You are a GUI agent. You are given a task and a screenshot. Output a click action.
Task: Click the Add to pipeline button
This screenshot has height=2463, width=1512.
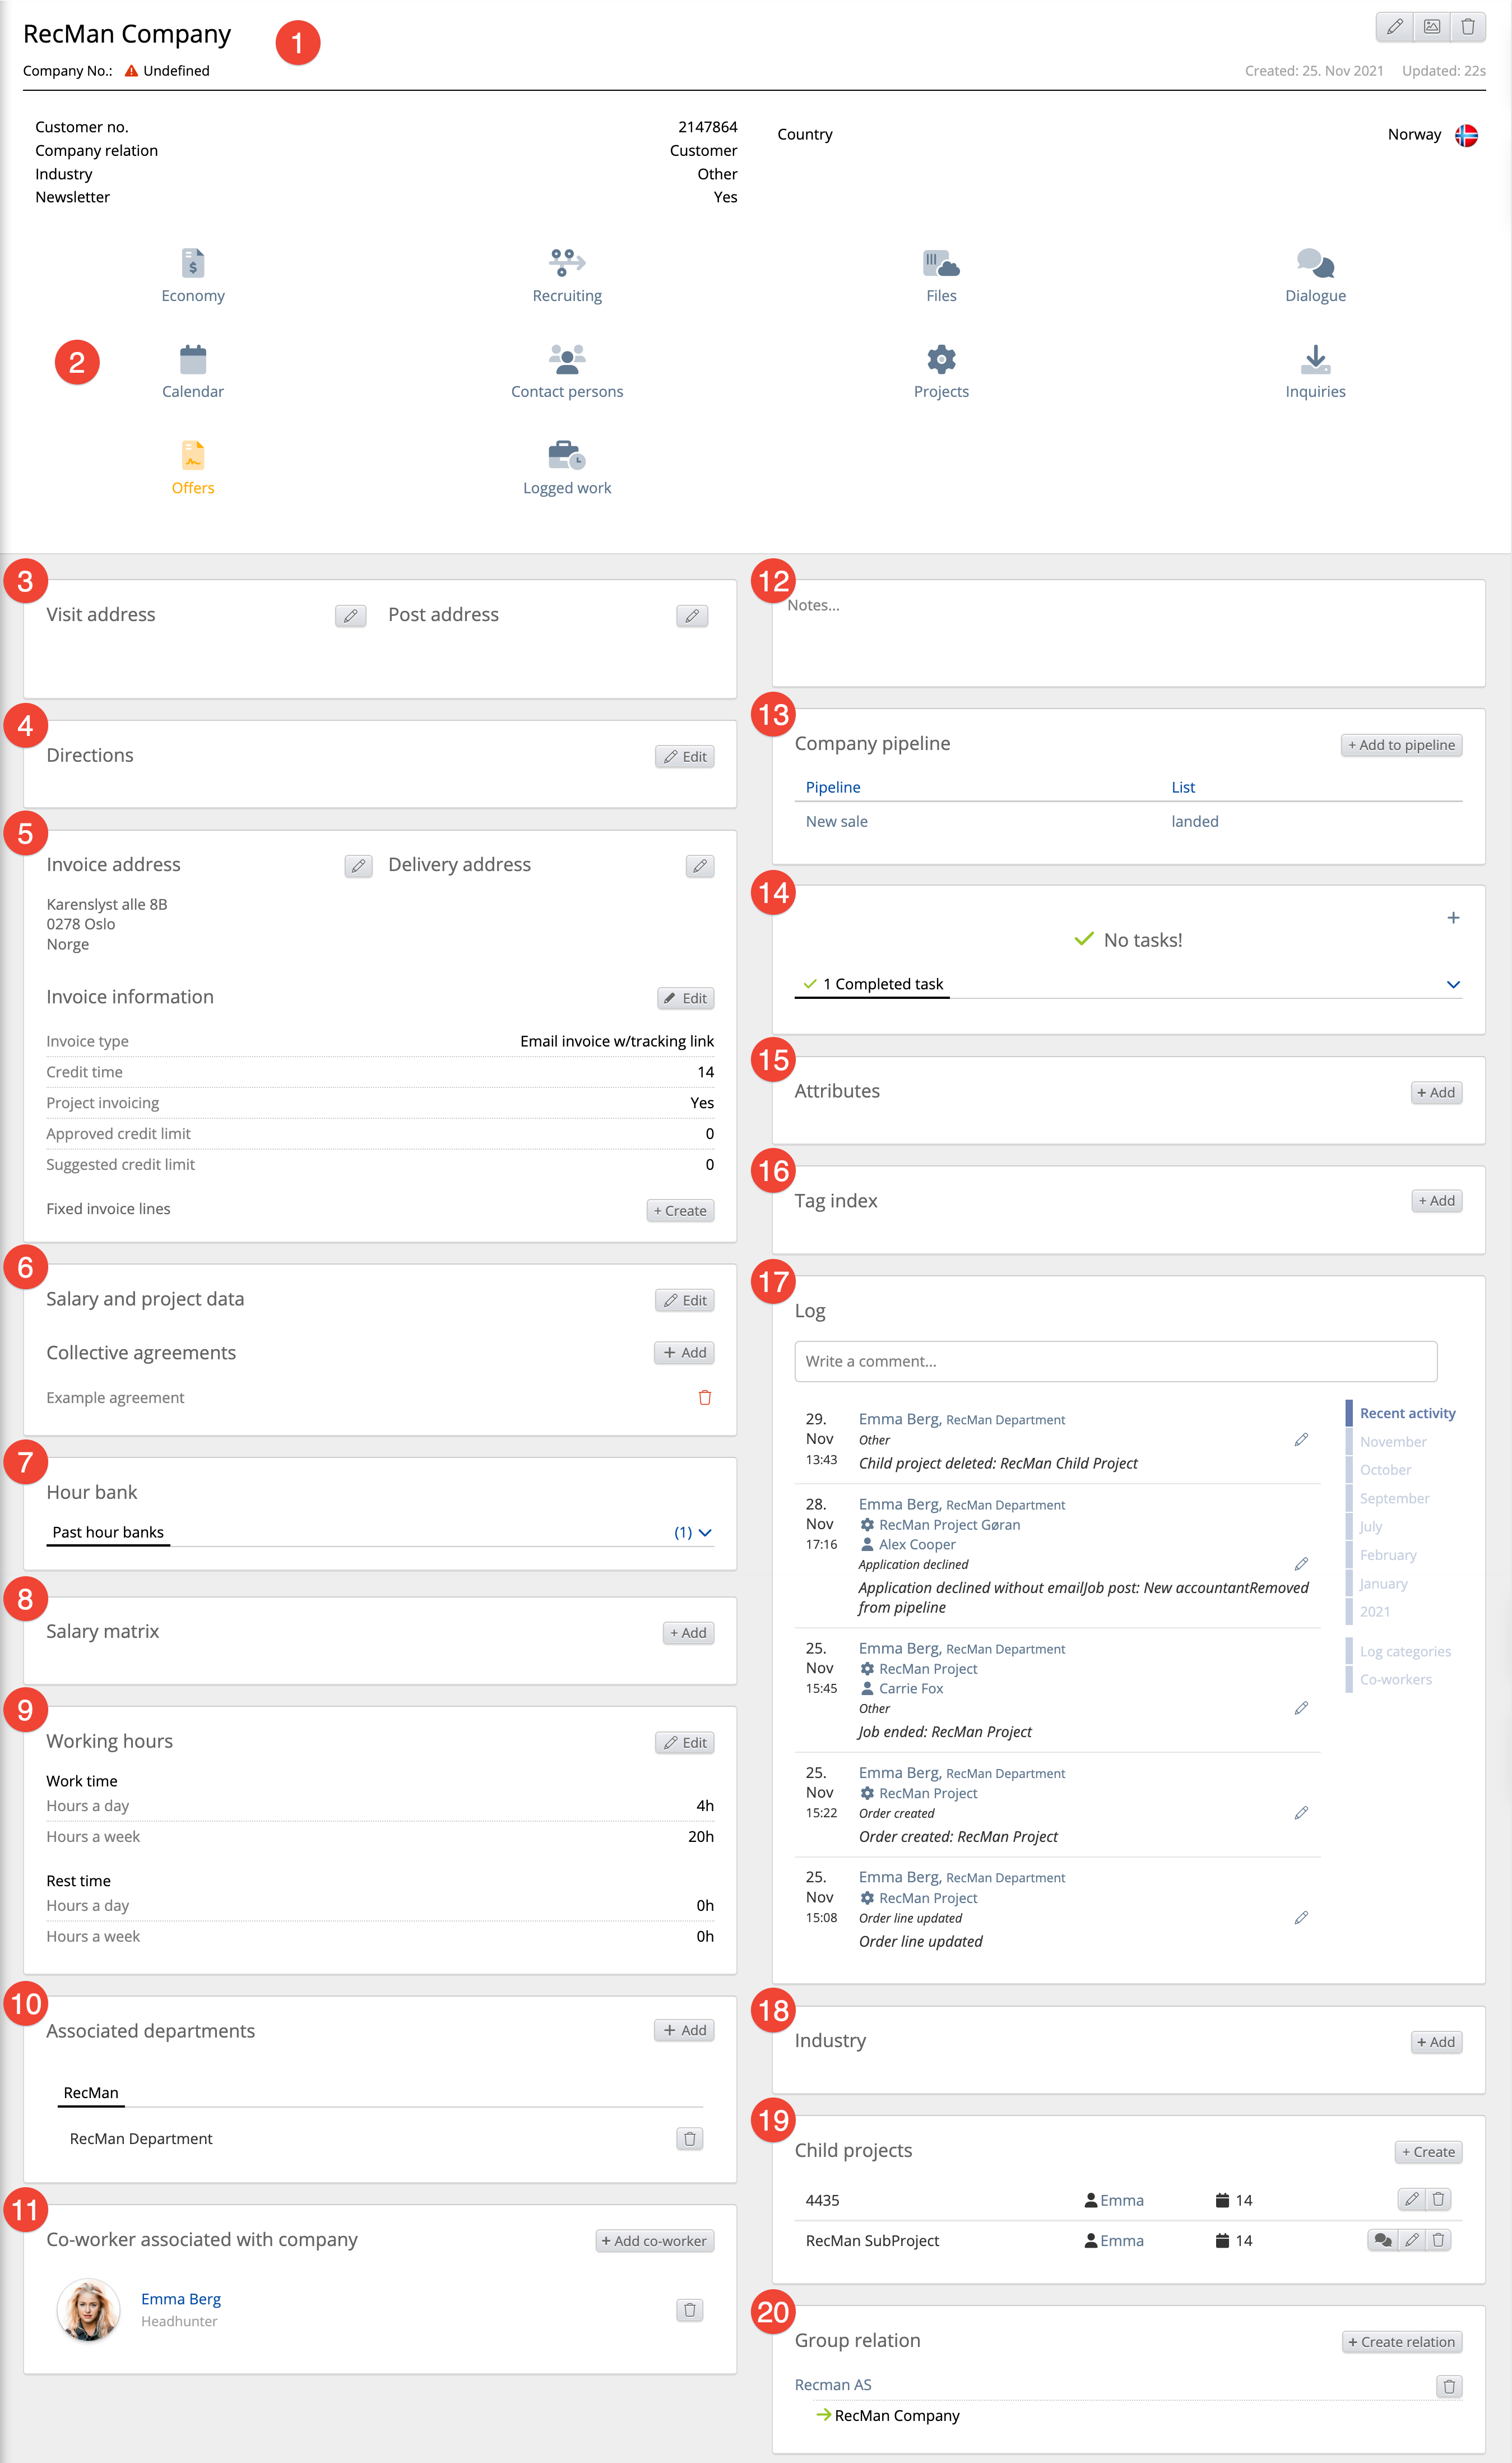click(1401, 745)
